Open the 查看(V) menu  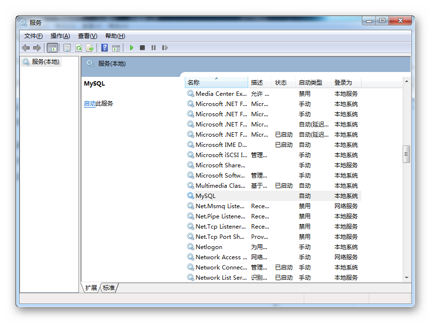pos(87,36)
